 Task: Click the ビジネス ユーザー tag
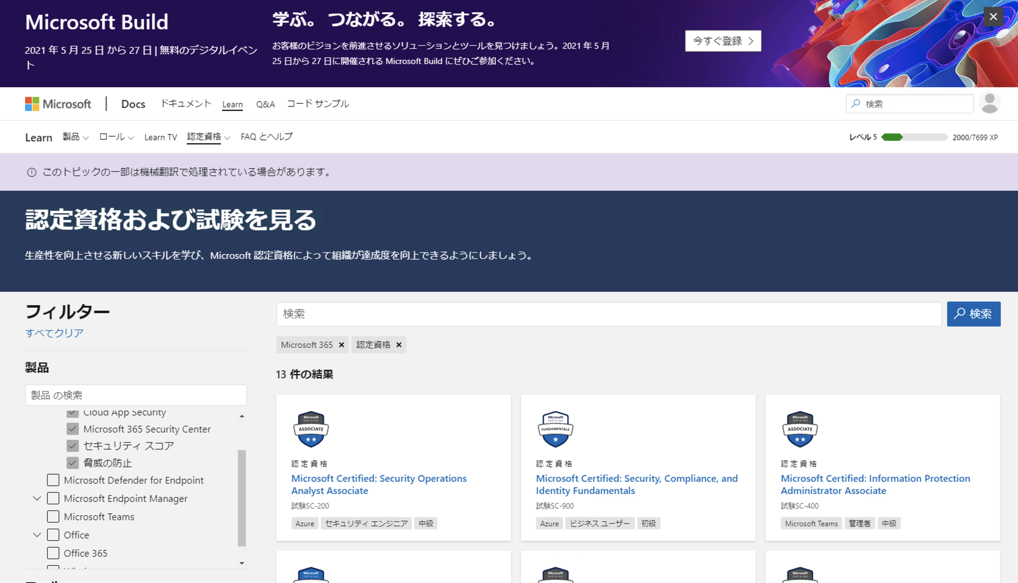(x=600, y=523)
